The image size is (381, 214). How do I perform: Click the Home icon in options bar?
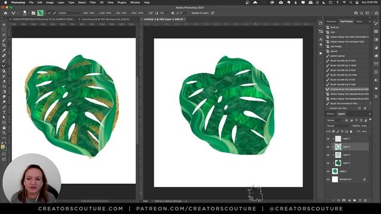[5, 13]
